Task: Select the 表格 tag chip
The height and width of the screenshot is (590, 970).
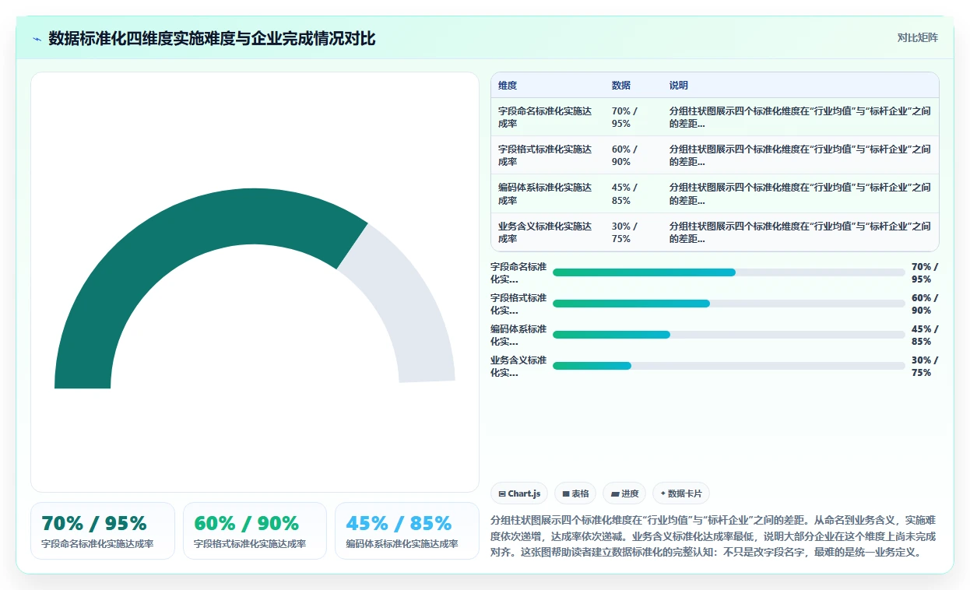Action: pyautogui.click(x=575, y=493)
